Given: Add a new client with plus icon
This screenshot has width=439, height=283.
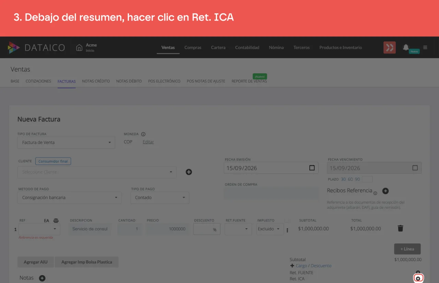Looking at the screenshot, I should pyautogui.click(x=189, y=172).
